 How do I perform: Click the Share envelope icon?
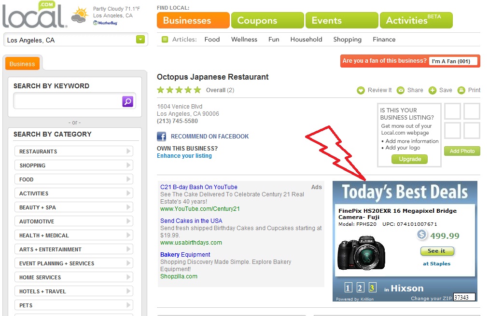point(401,90)
